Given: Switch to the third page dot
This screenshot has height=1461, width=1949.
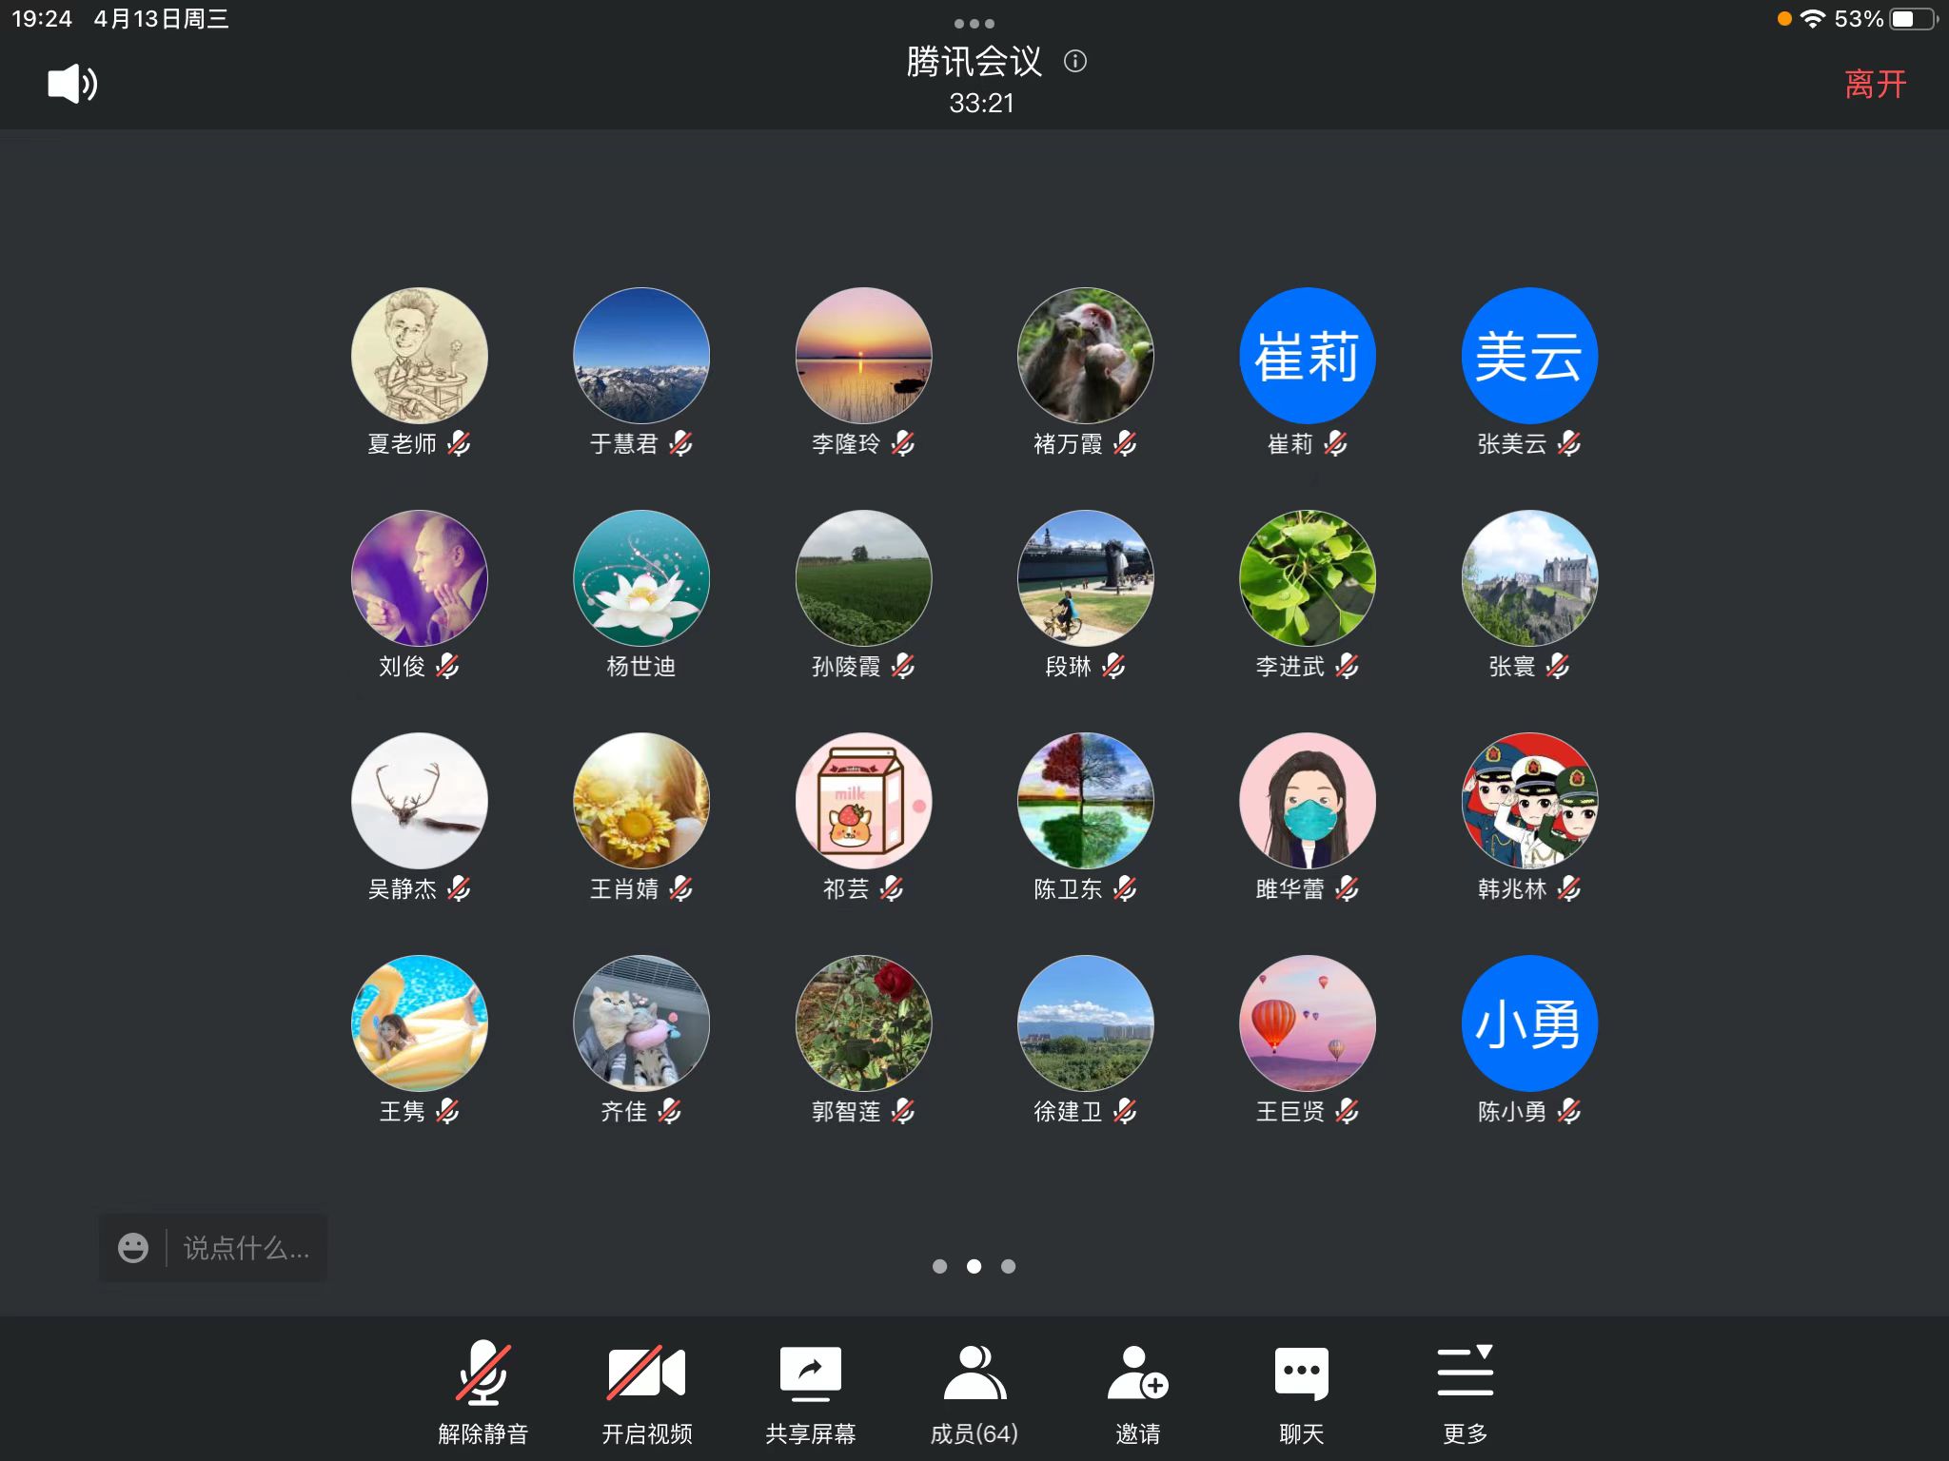Looking at the screenshot, I should [1008, 1266].
